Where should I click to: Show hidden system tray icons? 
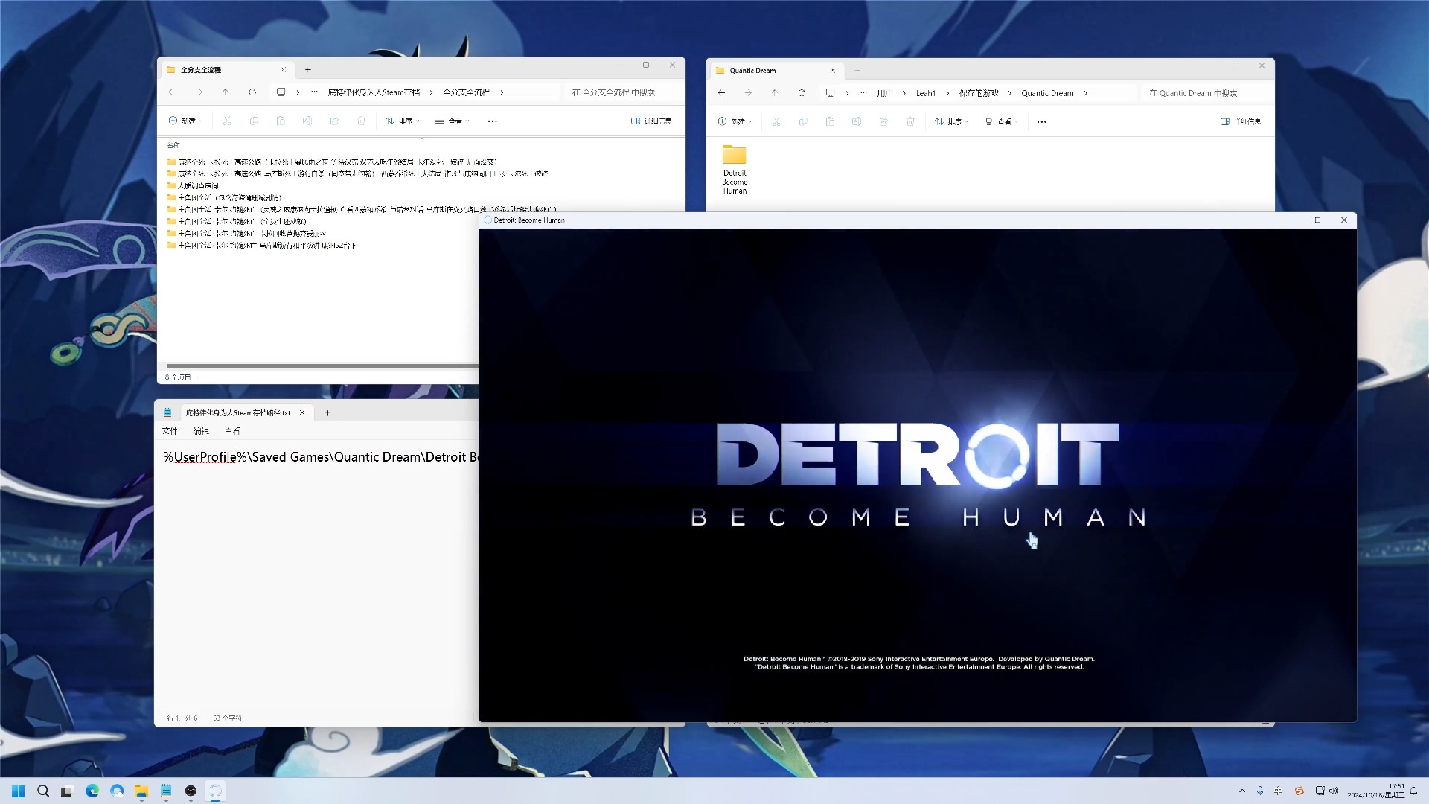[1241, 791]
